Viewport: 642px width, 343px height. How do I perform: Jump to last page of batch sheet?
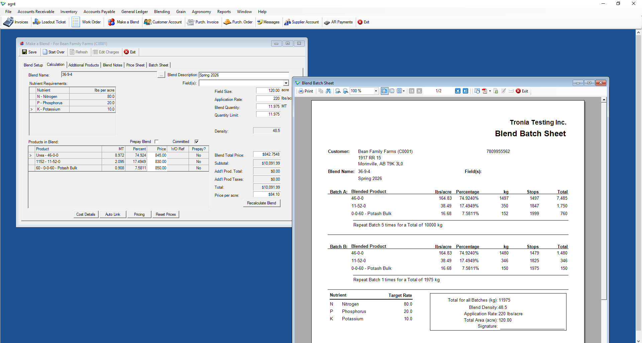click(x=465, y=91)
